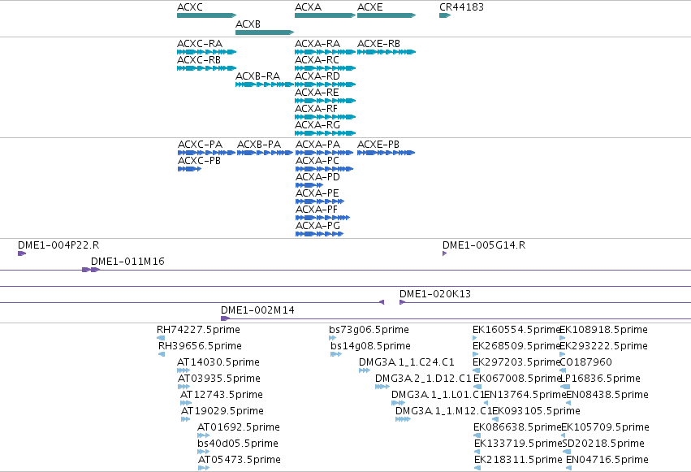This screenshot has width=691, height=472.
Task: Select the ACXC-RA transcript
Action: coord(207,52)
